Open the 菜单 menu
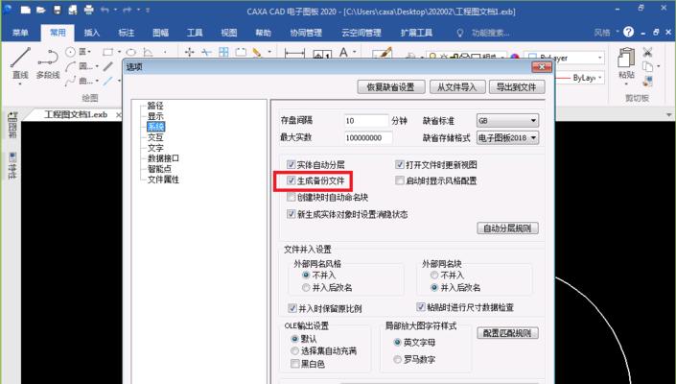Viewport: 676px width, 384px height. tap(20, 33)
